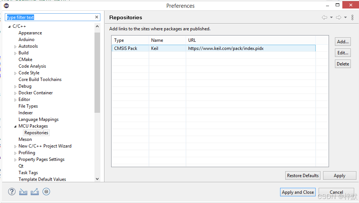
Task: Select the Keil name cell
Action: [x=167, y=48]
